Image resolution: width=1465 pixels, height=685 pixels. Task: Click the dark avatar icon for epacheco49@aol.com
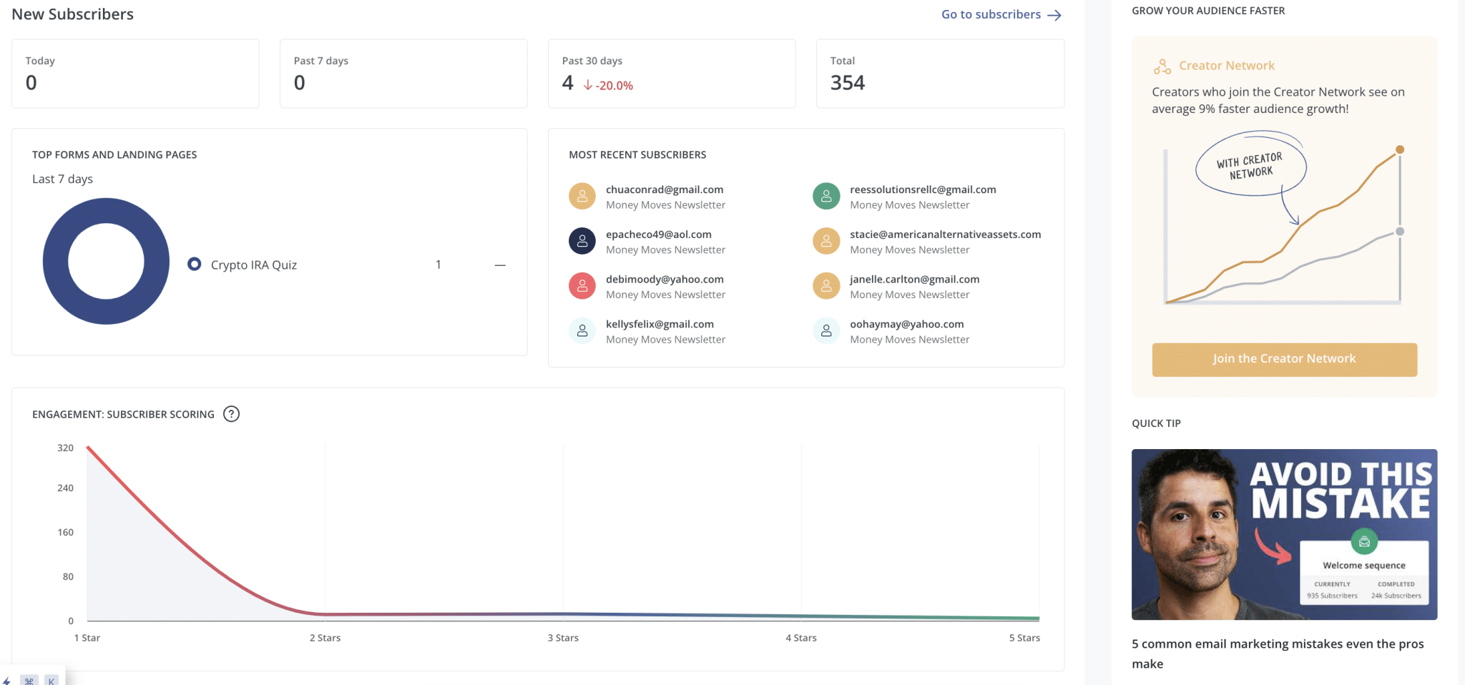tap(582, 241)
